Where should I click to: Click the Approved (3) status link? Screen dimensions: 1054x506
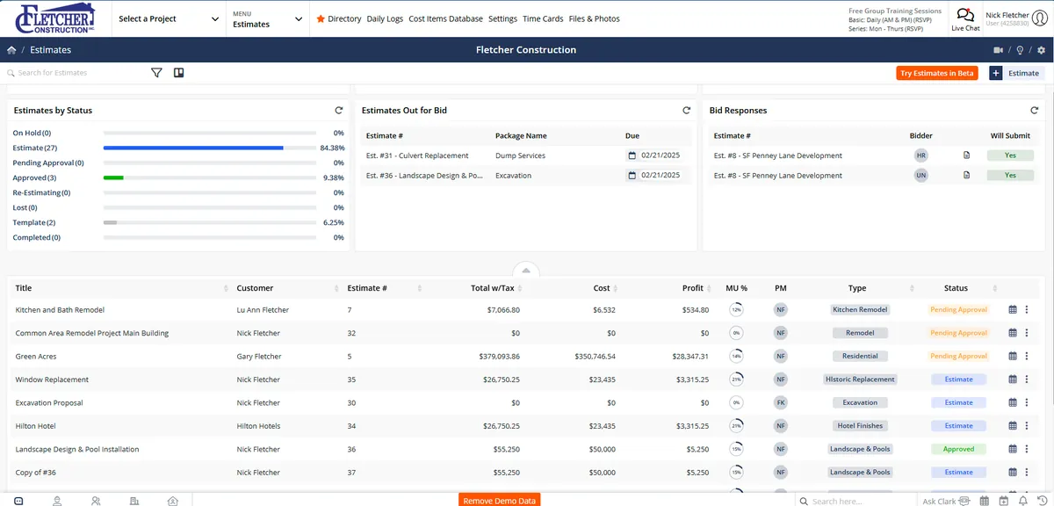pos(33,177)
